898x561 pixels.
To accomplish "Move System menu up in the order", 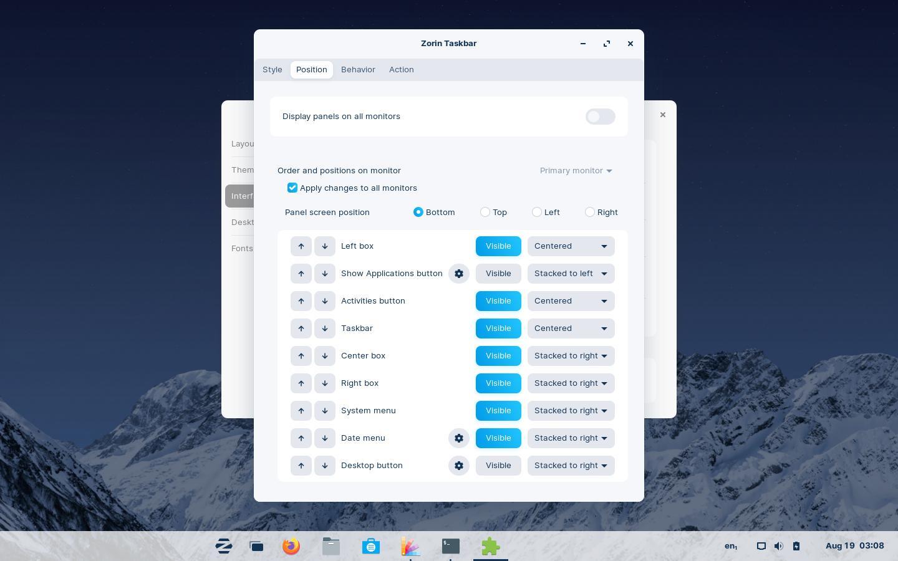I will click(x=301, y=411).
